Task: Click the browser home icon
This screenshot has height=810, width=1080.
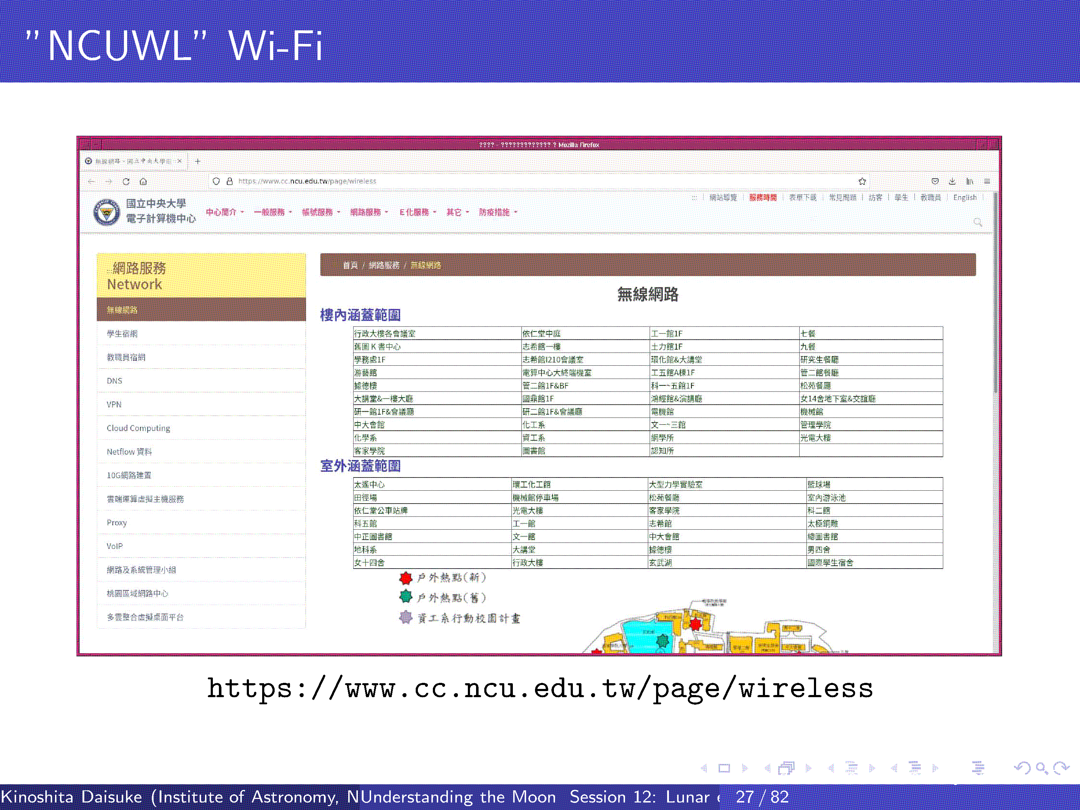Action: 143,181
